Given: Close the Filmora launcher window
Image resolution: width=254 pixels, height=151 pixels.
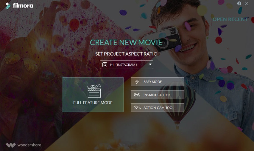Looking at the screenshot, I should [x=246, y=4].
